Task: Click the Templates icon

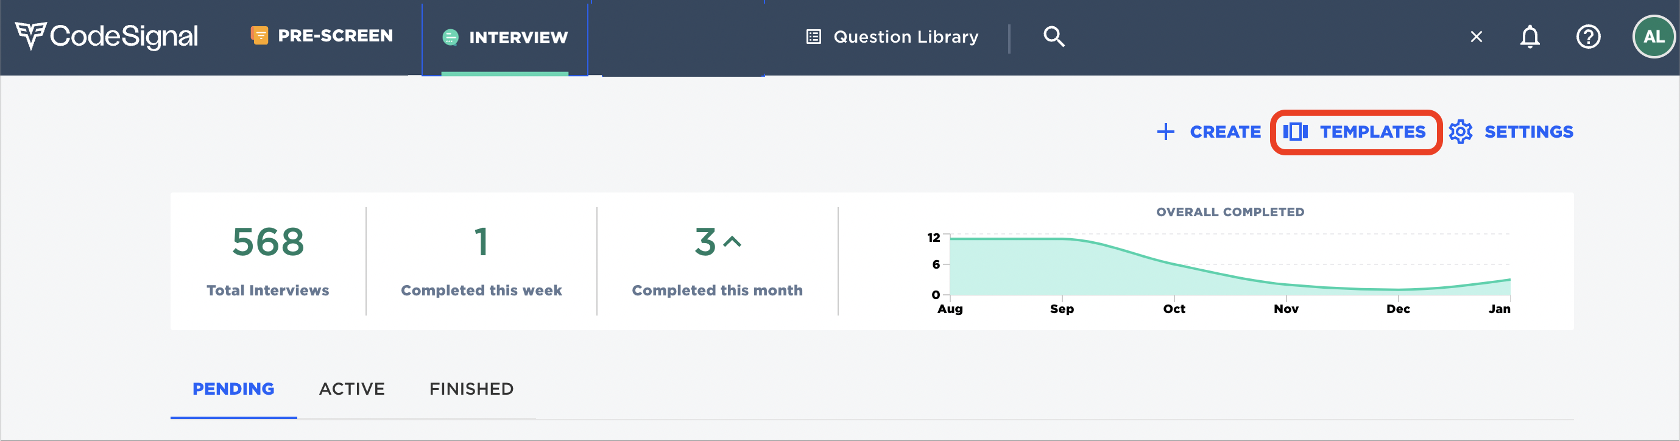Action: coord(1295,132)
